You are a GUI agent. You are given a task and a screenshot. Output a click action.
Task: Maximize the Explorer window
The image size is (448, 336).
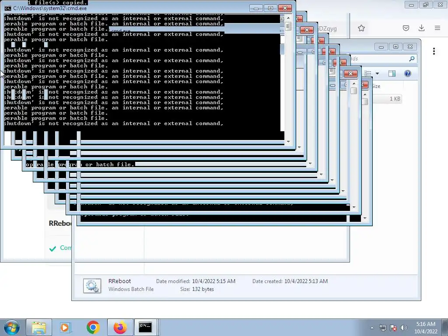395,47
